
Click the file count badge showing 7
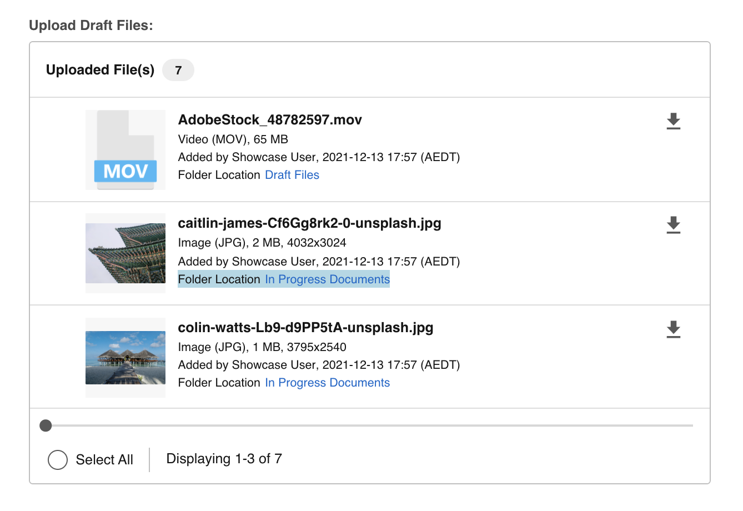pos(178,70)
